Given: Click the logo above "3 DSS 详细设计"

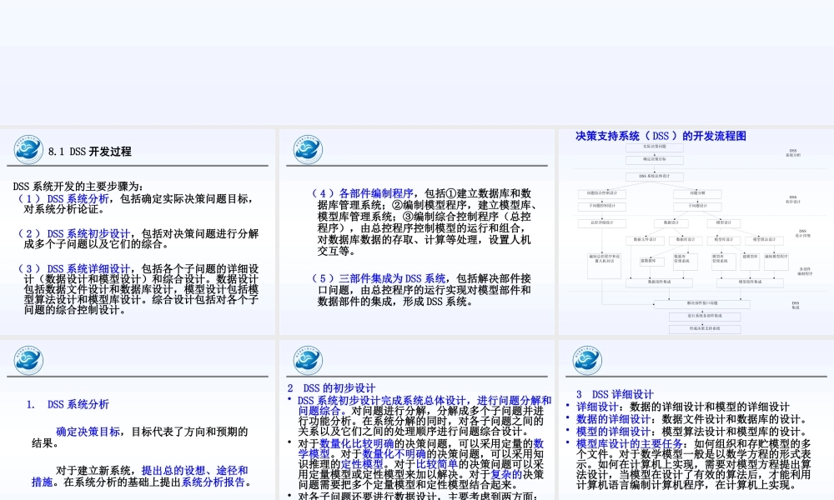Looking at the screenshot, I should (x=586, y=358).
